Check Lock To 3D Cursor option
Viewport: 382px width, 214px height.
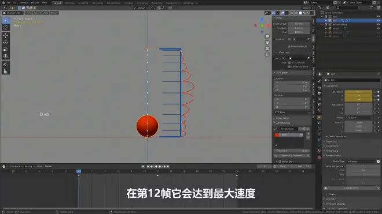tap(289, 63)
